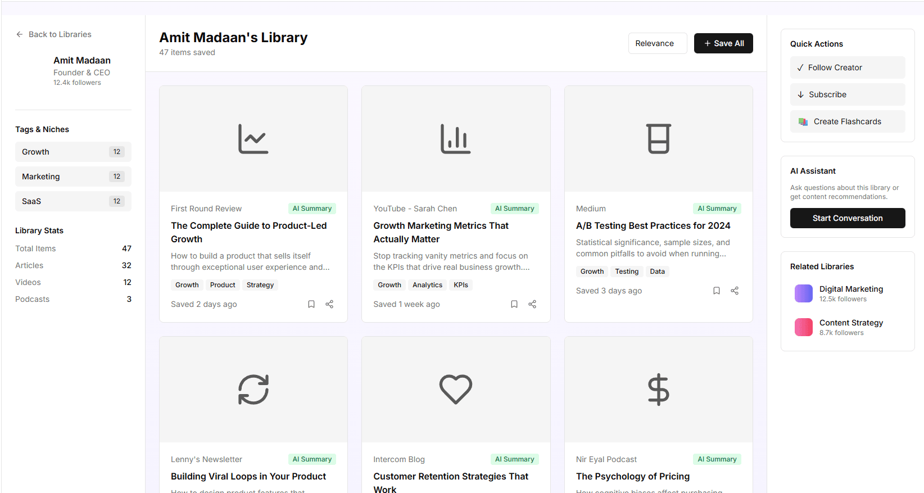This screenshot has width=924, height=493.
Task: Filter library by the Marketing tag
Action: (x=73, y=177)
